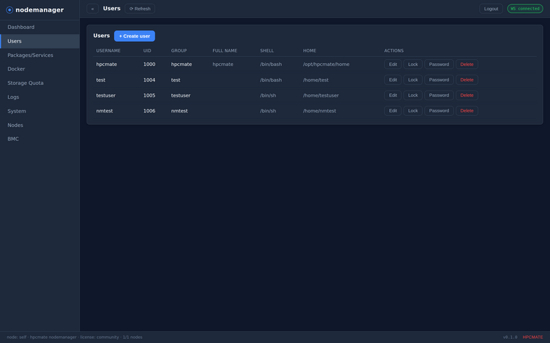The height and width of the screenshot is (343, 550).
Task: Edit the test user
Action: (x=393, y=80)
